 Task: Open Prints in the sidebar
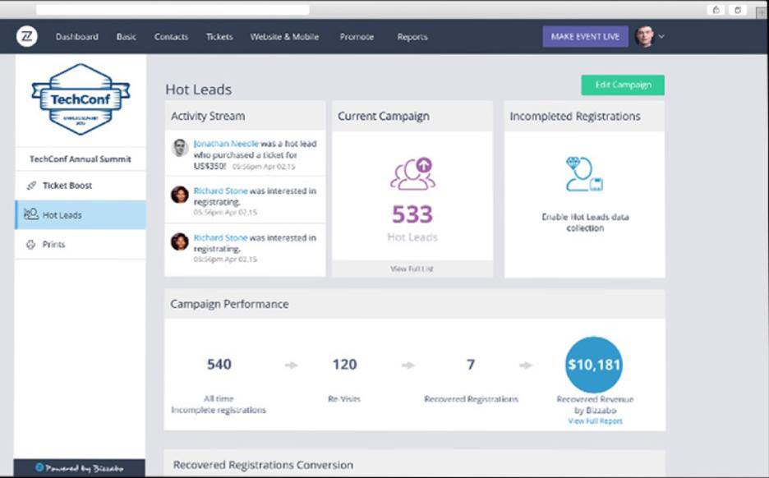tap(81, 244)
